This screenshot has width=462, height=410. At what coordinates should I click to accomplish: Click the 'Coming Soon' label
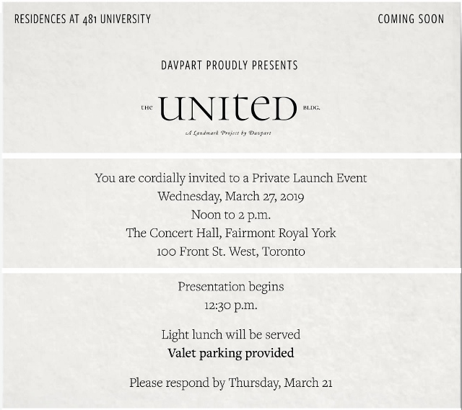tap(411, 19)
